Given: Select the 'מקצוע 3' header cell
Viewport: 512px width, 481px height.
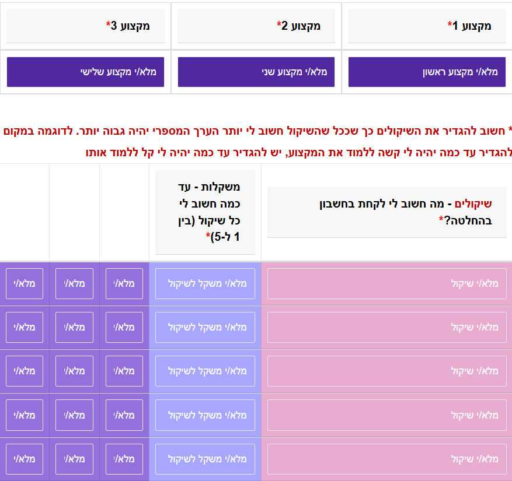Looking at the screenshot, I should (x=85, y=26).
